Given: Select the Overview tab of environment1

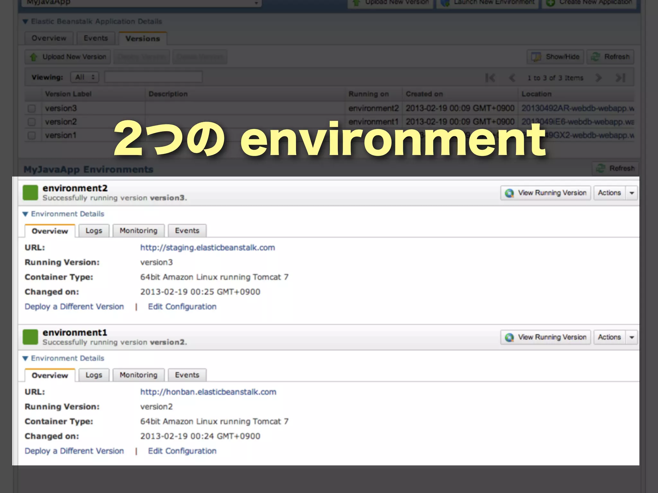Looking at the screenshot, I should (50, 375).
